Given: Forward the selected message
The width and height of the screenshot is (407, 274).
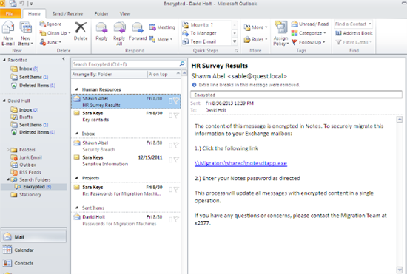Looking at the screenshot, I should click(x=138, y=31).
